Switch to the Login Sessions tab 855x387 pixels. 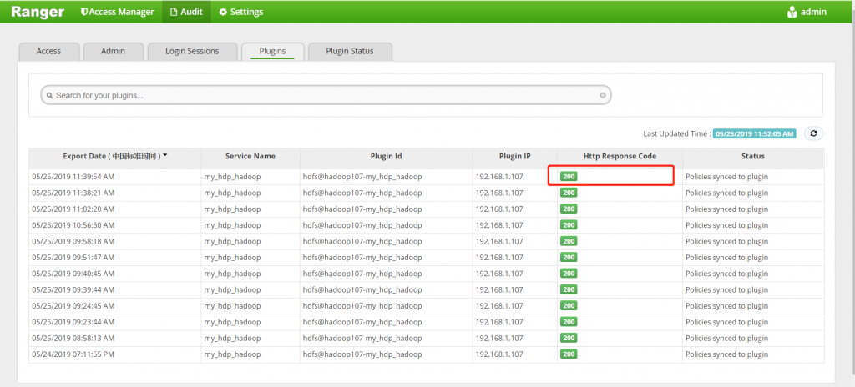(192, 51)
